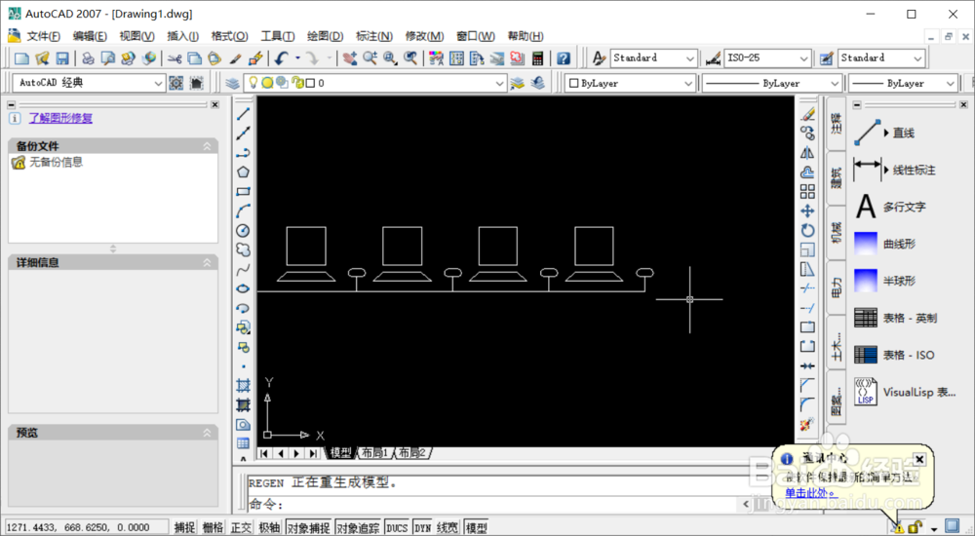Select the Explode tool
Screen dimensions: 975x536
(807, 424)
